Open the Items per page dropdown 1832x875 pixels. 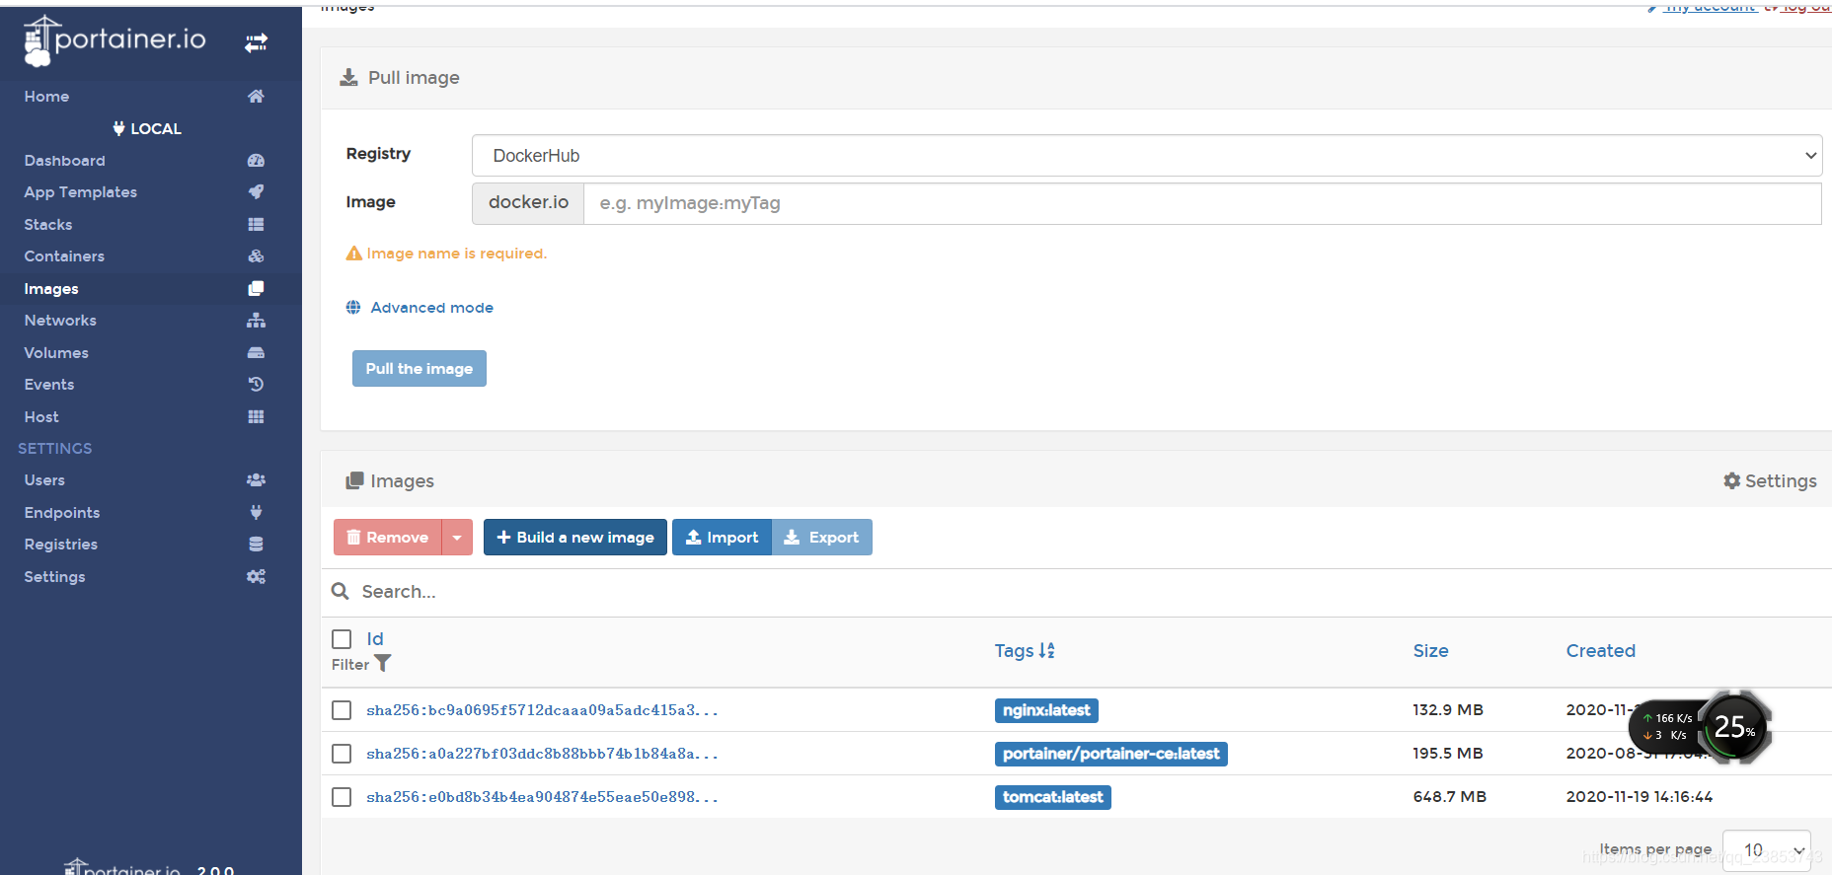pos(1767,849)
